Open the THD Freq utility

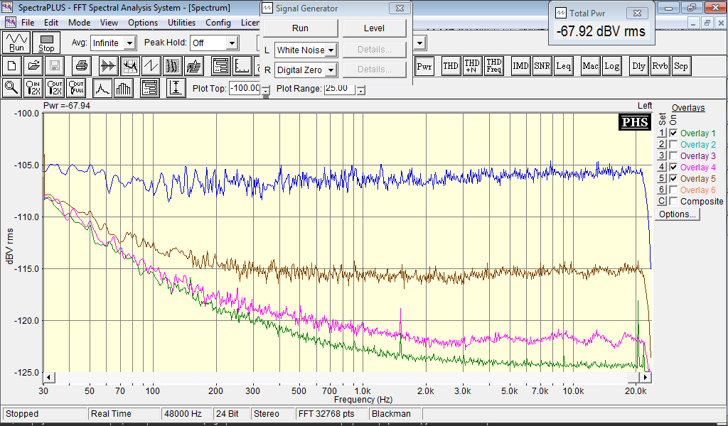pos(493,66)
